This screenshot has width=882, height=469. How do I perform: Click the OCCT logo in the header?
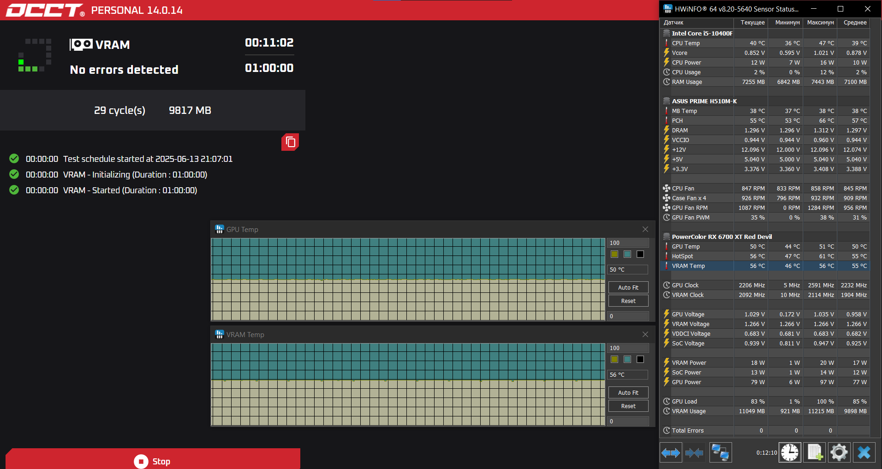(x=45, y=10)
